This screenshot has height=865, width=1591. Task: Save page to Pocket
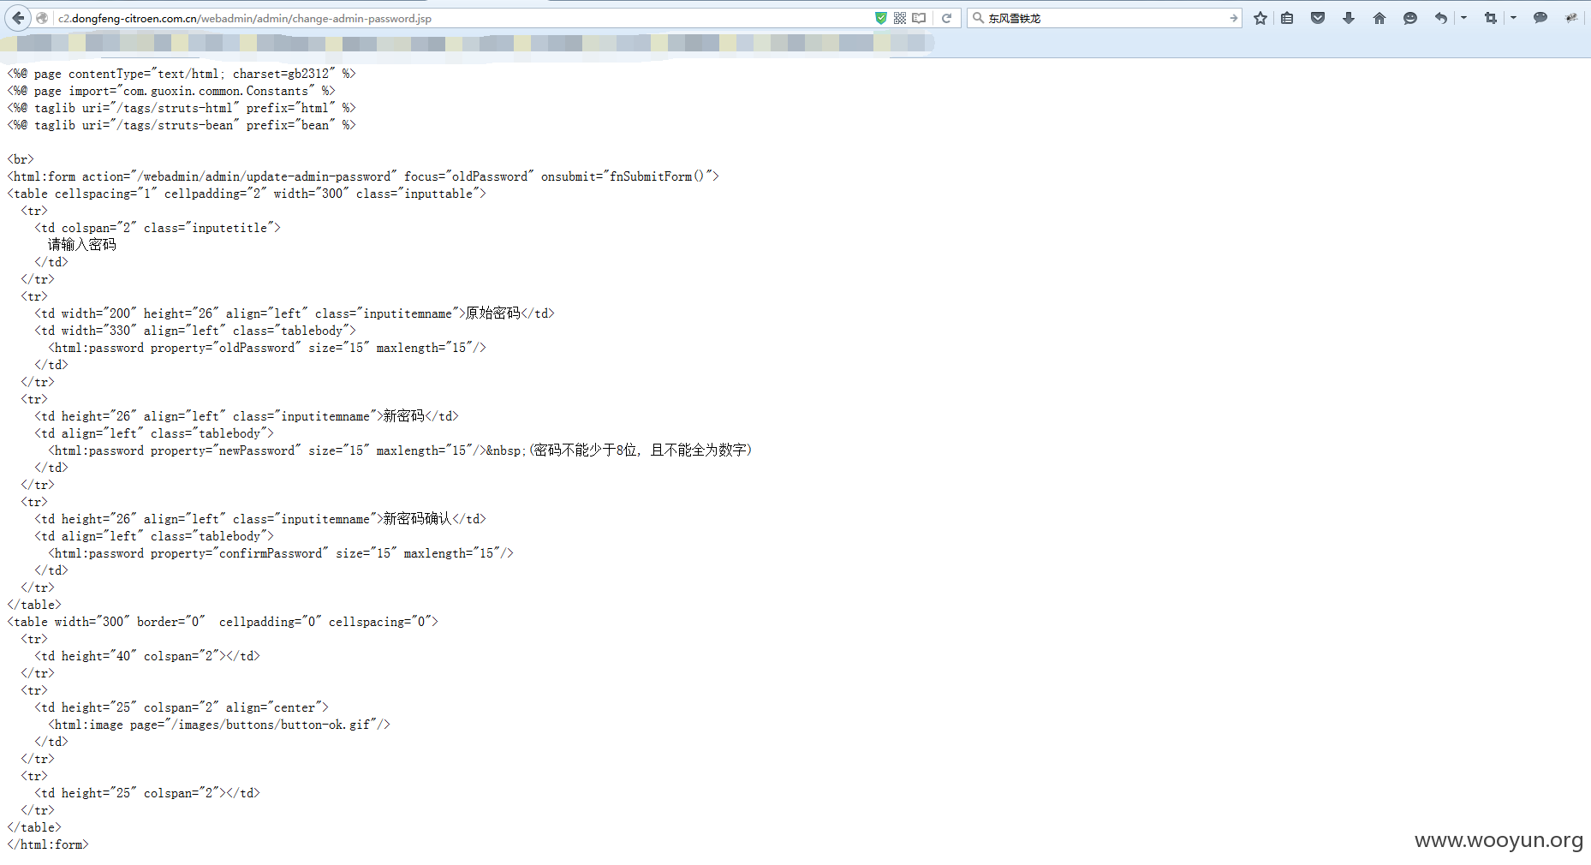click(1318, 18)
